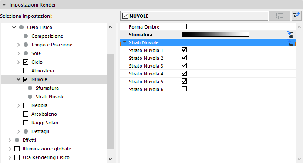Screen dimensions: 303x163
Task: Uncheck the Nuvole tree checkbox
Action: tap(26, 79)
